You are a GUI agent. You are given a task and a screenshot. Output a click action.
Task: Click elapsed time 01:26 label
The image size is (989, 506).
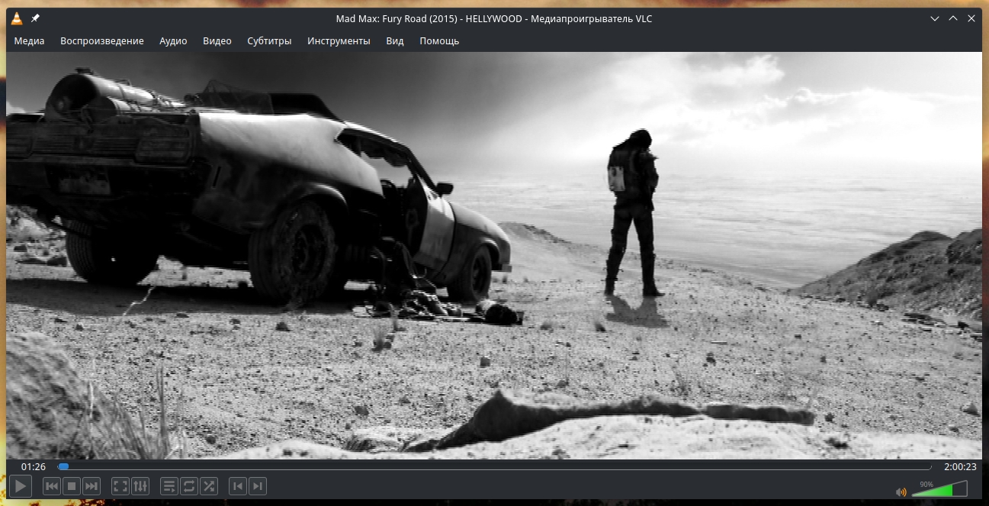(34, 466)
